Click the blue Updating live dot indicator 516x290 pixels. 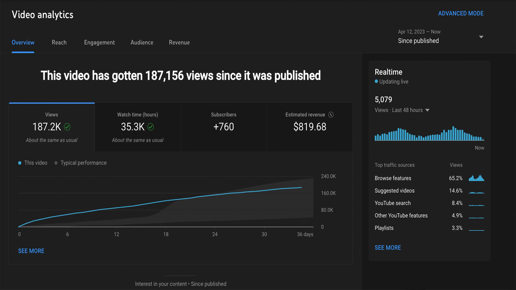pos(376,81)
